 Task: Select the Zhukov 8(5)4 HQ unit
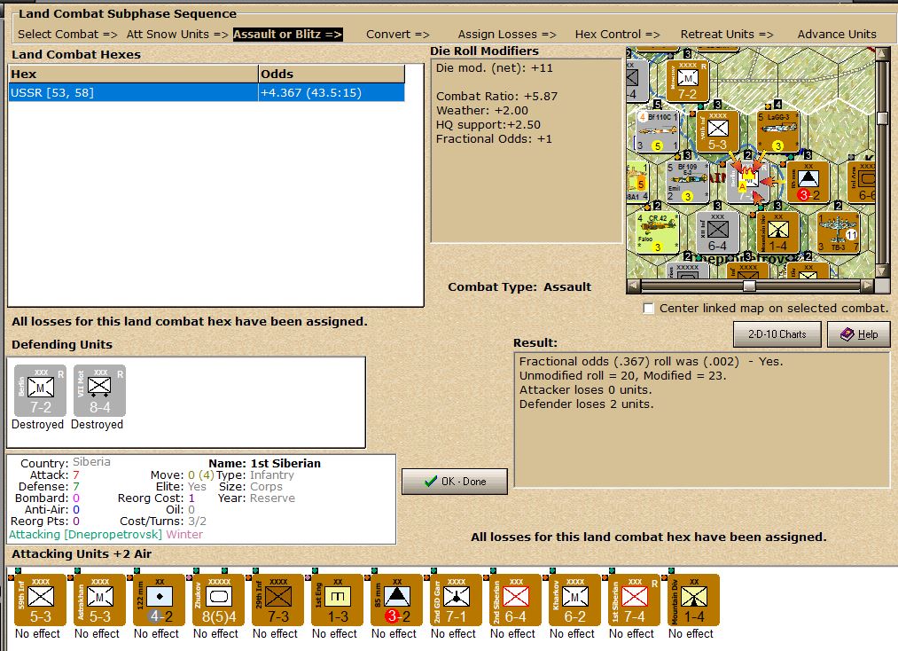(219, 600)
